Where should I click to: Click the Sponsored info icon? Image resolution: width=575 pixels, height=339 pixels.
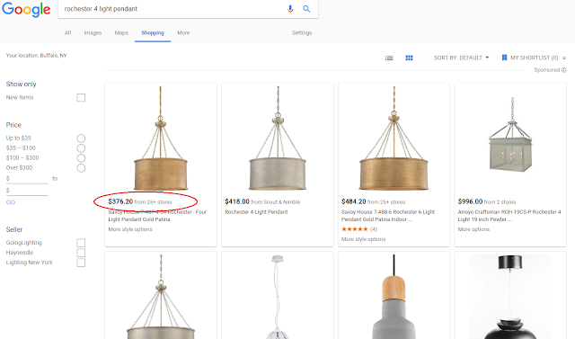pyautogui.click(x=563, y=70)
